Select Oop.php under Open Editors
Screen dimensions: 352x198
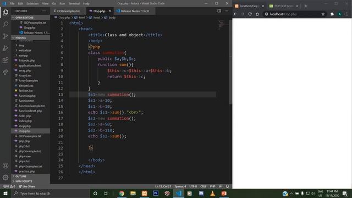[x=29, y=28]
